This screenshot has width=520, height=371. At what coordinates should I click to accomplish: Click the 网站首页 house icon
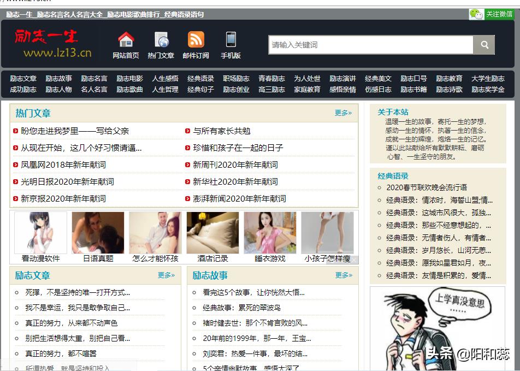[125, 39]
